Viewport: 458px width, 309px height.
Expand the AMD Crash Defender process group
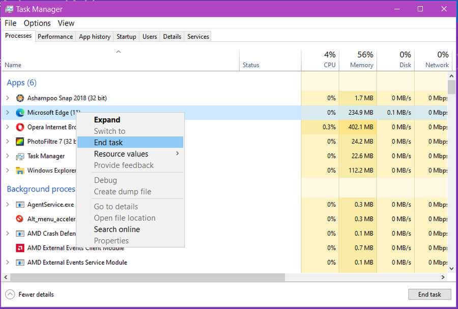point(7,234)
